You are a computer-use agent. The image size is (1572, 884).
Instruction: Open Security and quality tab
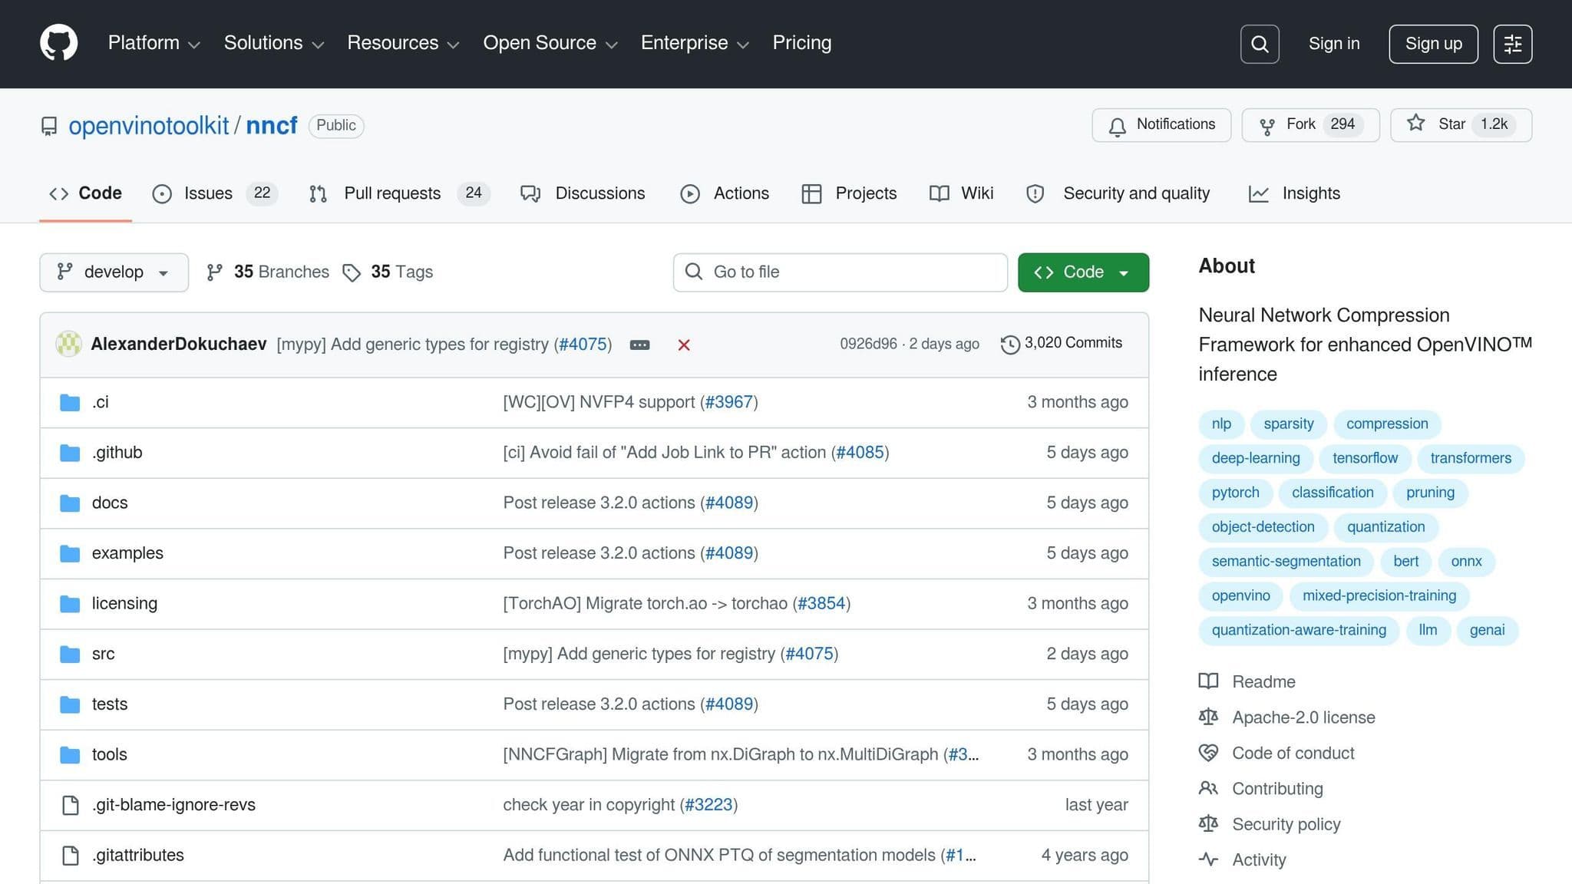(x=1118, y=193)
